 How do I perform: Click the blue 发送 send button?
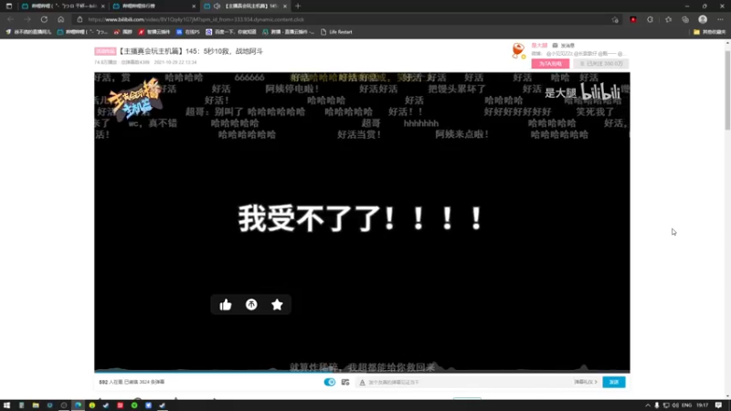(x=614, y=382)
